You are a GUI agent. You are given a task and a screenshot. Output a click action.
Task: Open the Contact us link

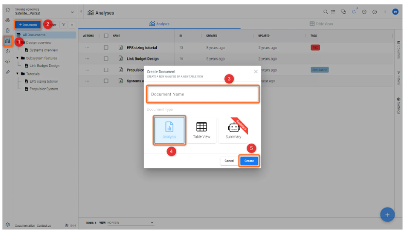[44, 226]
